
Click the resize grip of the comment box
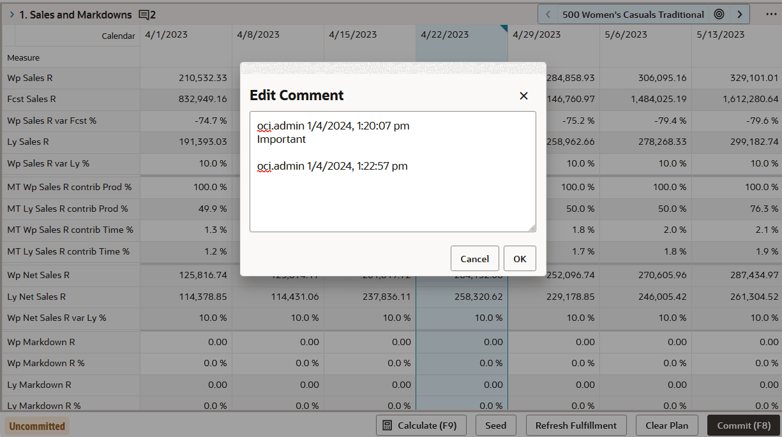(x=532, y=226)
